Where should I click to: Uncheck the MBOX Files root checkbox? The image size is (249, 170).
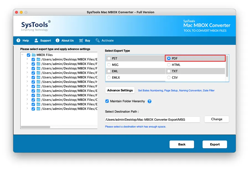28,55
